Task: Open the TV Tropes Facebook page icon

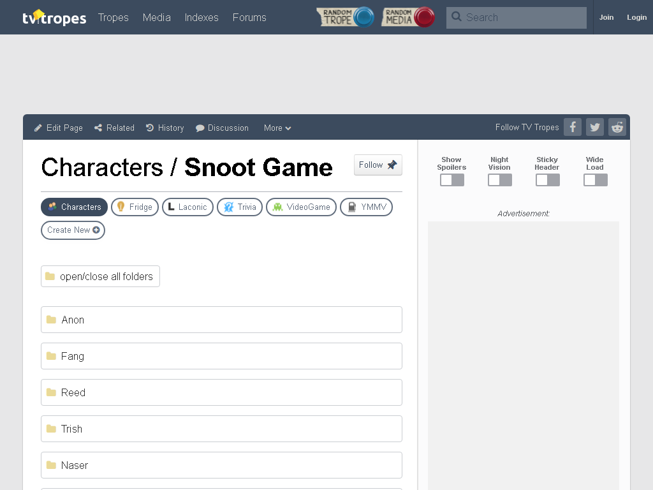Action: [x=573, y=127]
